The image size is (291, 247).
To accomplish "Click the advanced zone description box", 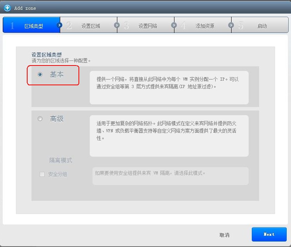I will pos(169,136).
